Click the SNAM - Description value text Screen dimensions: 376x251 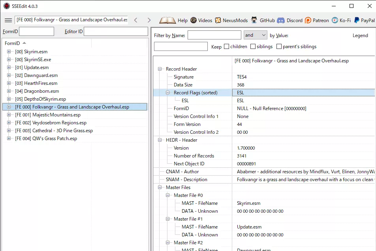tap(306, 180)
